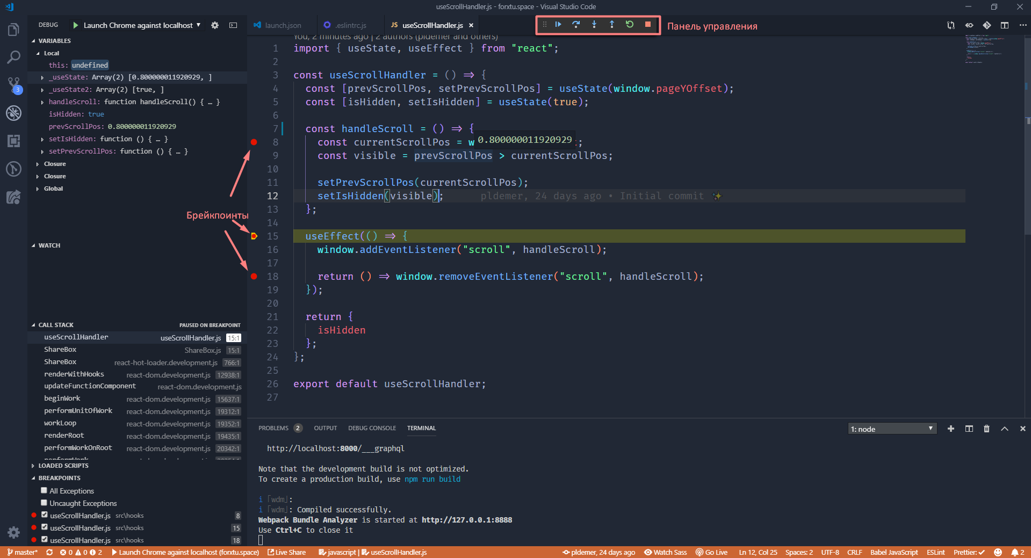Change language mode Babel JavaScript
The image size is (1031, 558).
click(894, 552)
